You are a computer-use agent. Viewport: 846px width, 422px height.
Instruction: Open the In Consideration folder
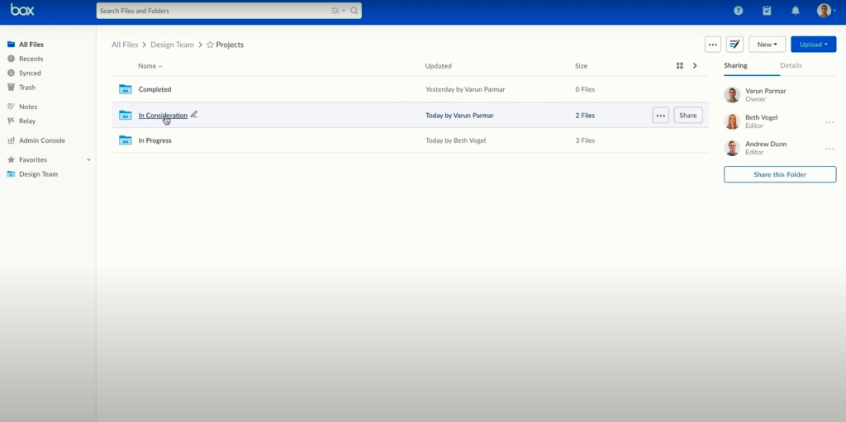click(x=163, y=116)
